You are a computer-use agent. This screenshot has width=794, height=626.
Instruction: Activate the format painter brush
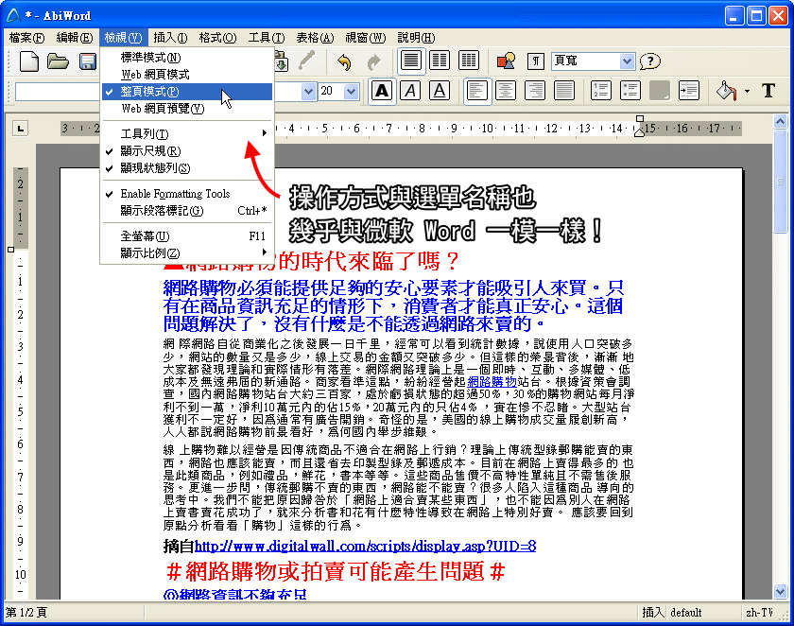307,61
